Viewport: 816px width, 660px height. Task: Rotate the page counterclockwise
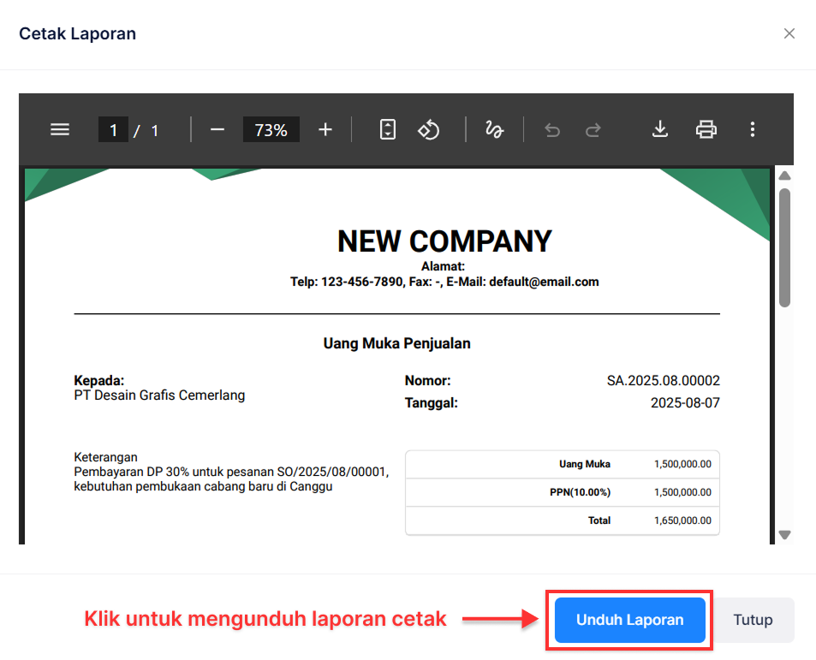pos(428,129)
